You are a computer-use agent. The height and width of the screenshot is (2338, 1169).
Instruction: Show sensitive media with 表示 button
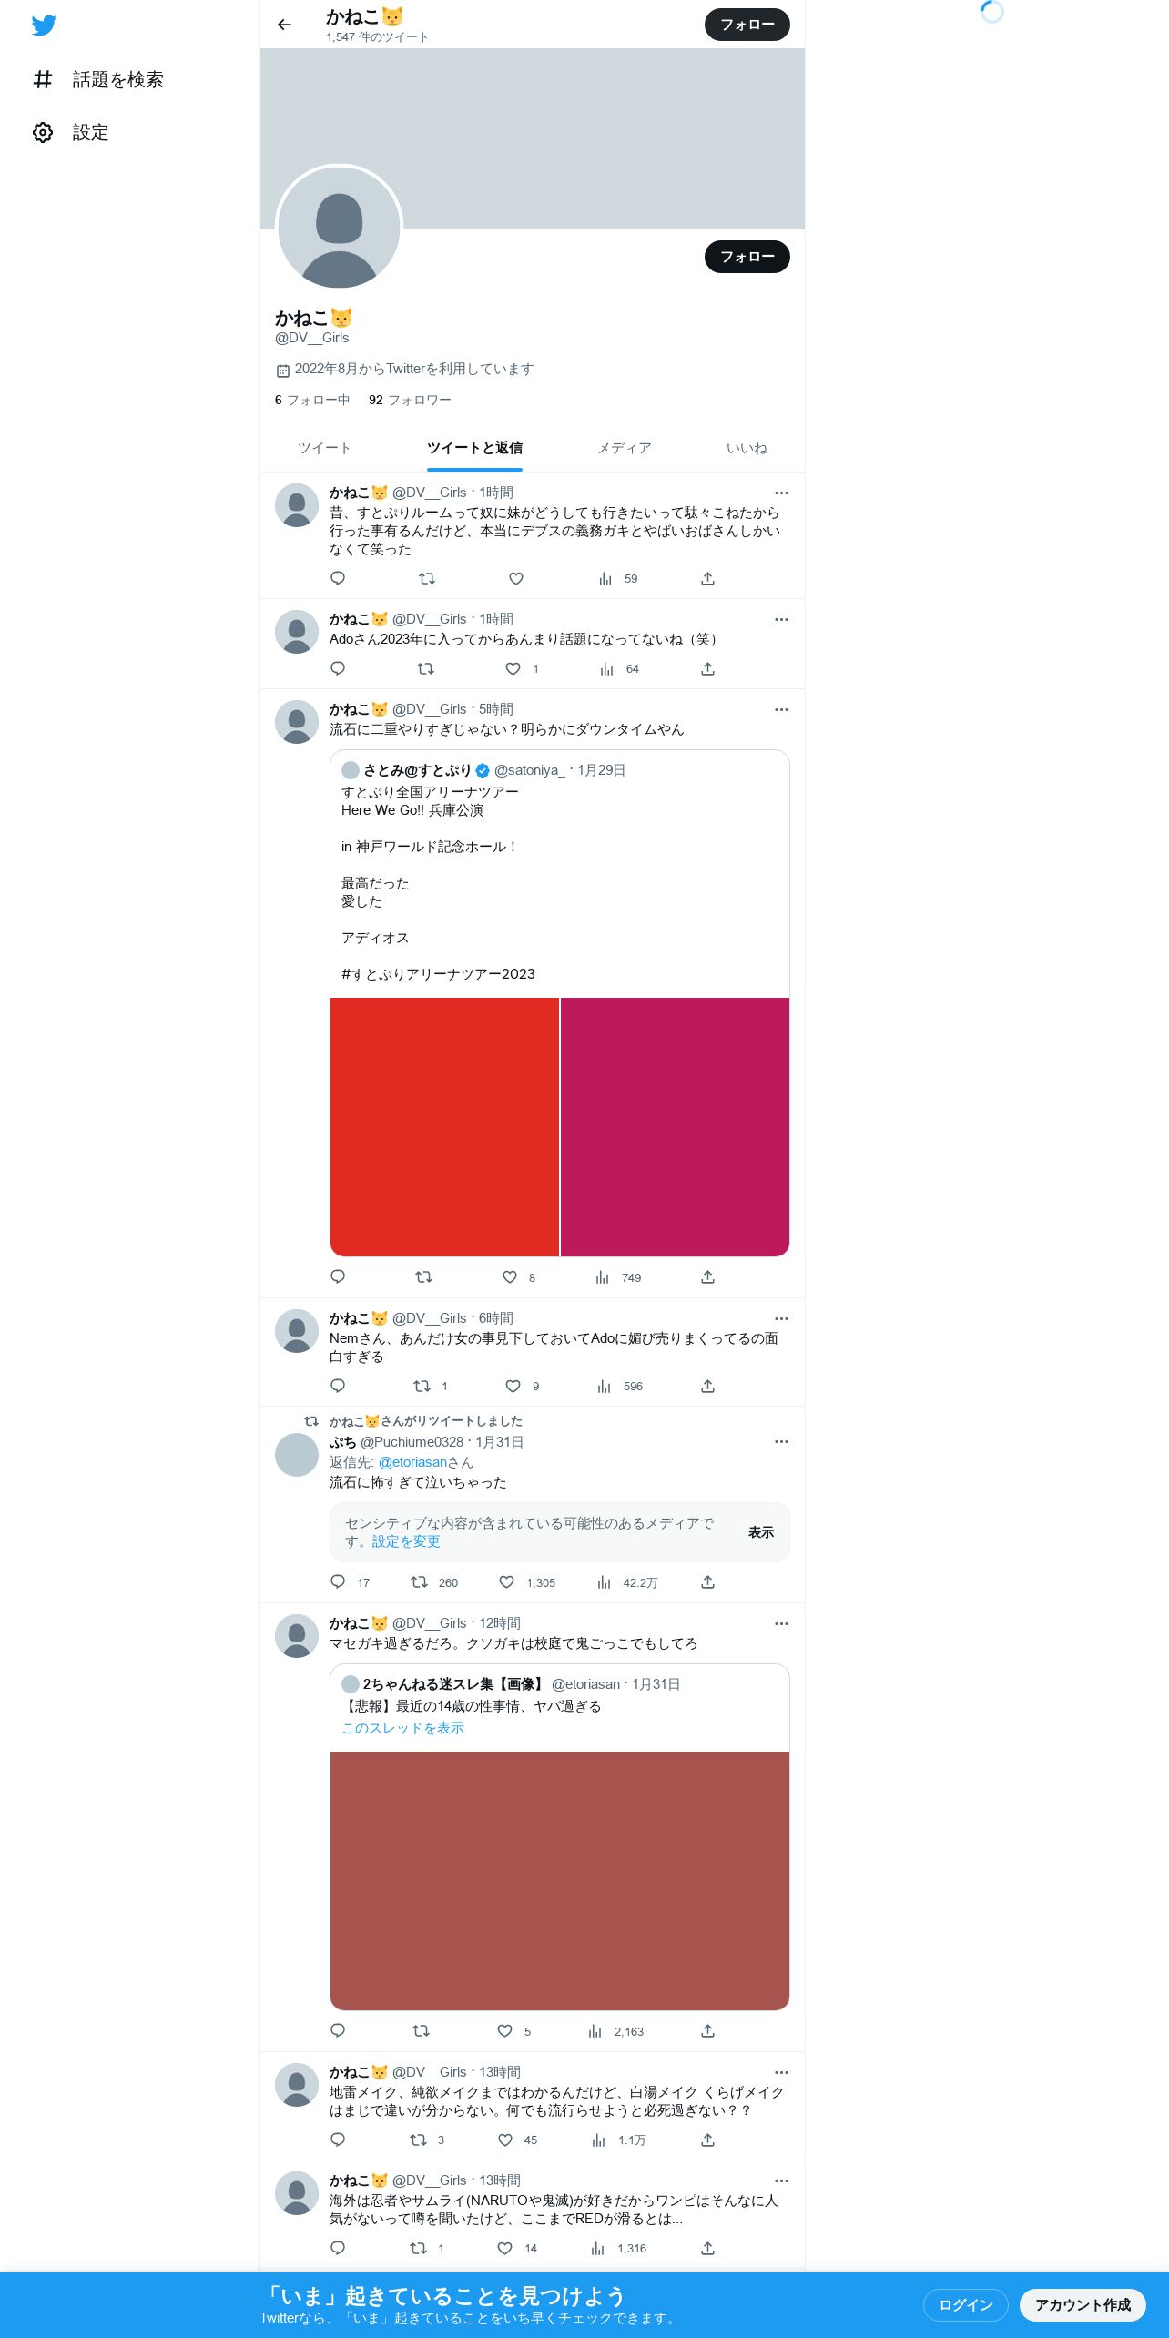(761, 1533)
